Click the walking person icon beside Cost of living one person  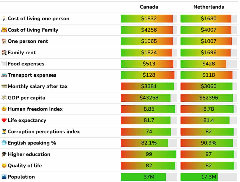tap(4, 19)
